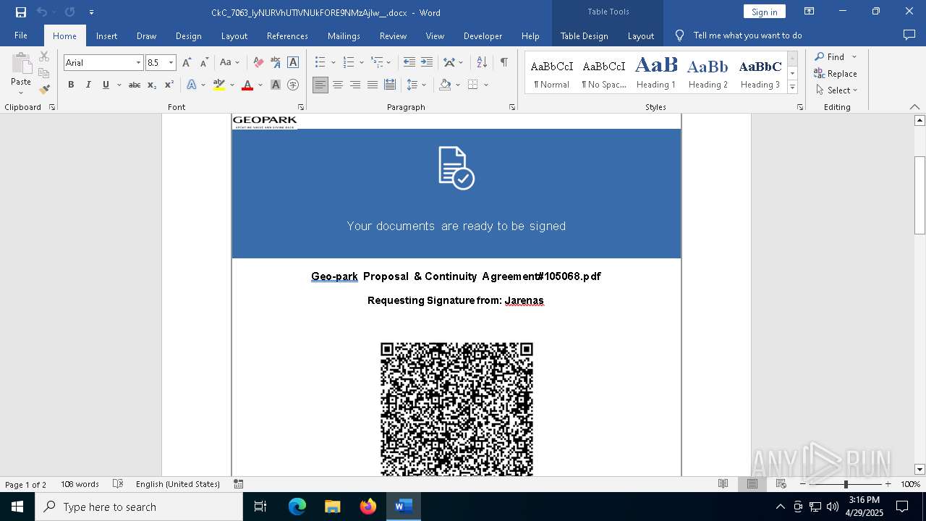926x521 pixels.
Task: Click the Sign in button
Action: click(764, 12)
